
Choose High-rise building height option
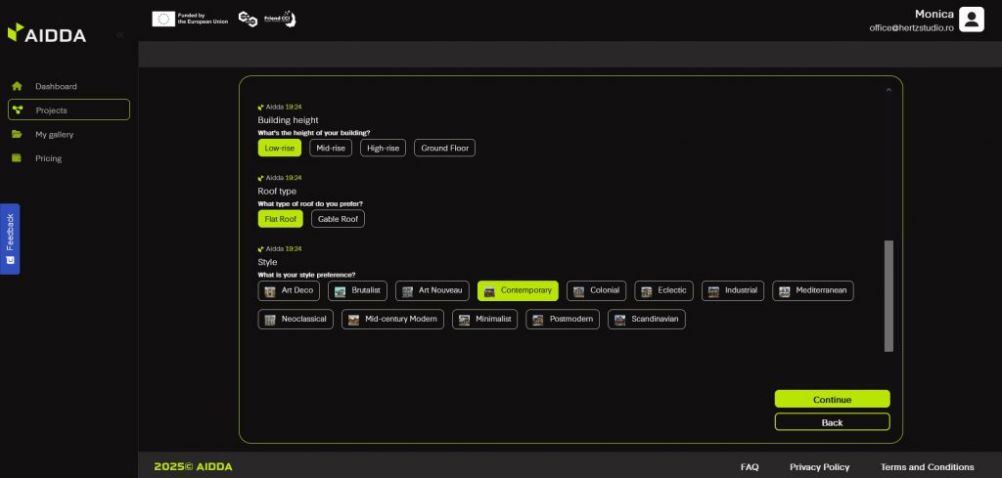click(383, 149)
